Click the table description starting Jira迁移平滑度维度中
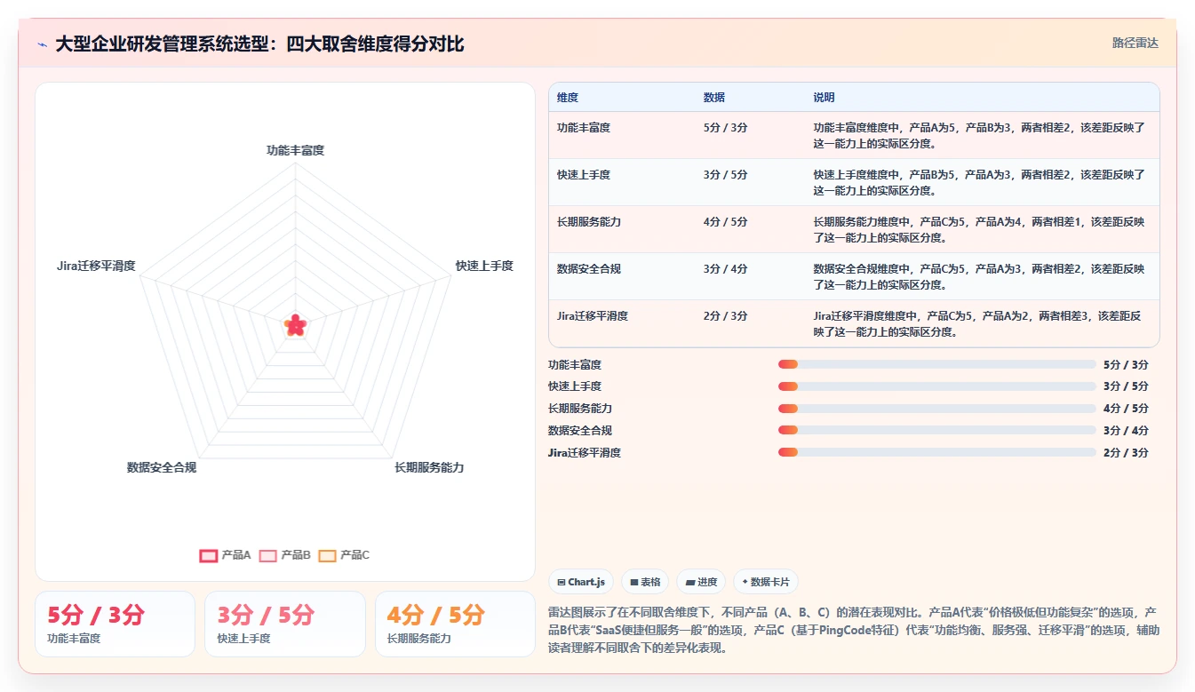 click(979, 323)
